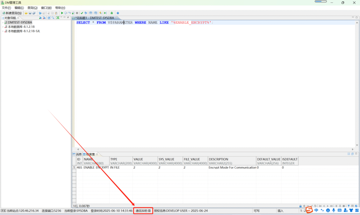The height and width of the screenshot is (215, 360).
Task: Click the DESCRIPTION column header
Action: click(218, 159)
